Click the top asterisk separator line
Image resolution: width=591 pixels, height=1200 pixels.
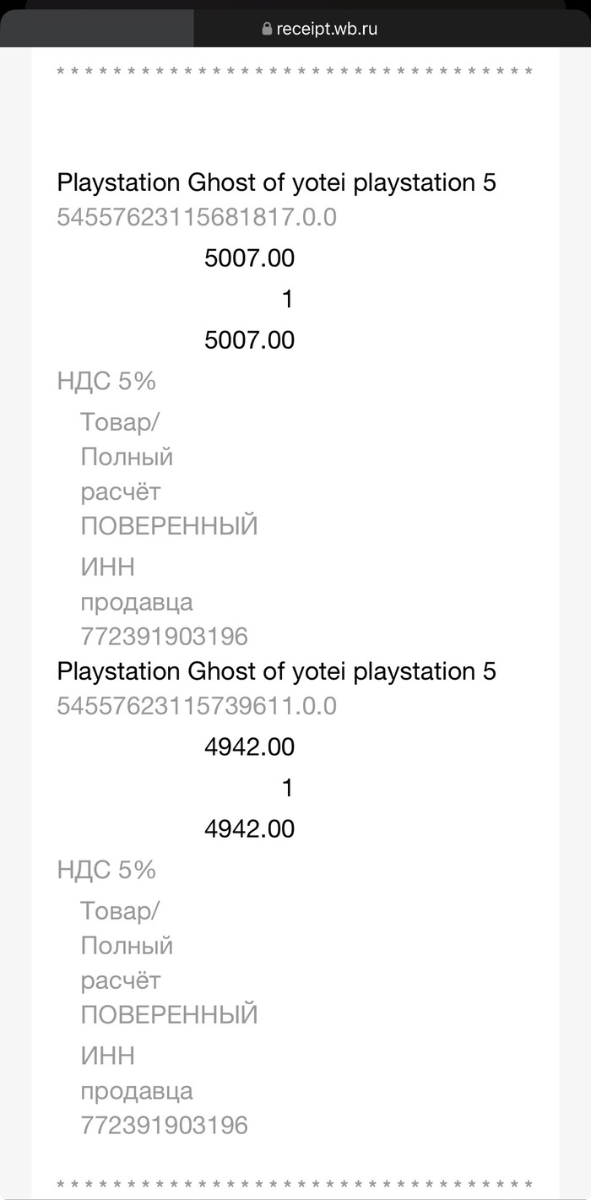[x=295, y=73]
